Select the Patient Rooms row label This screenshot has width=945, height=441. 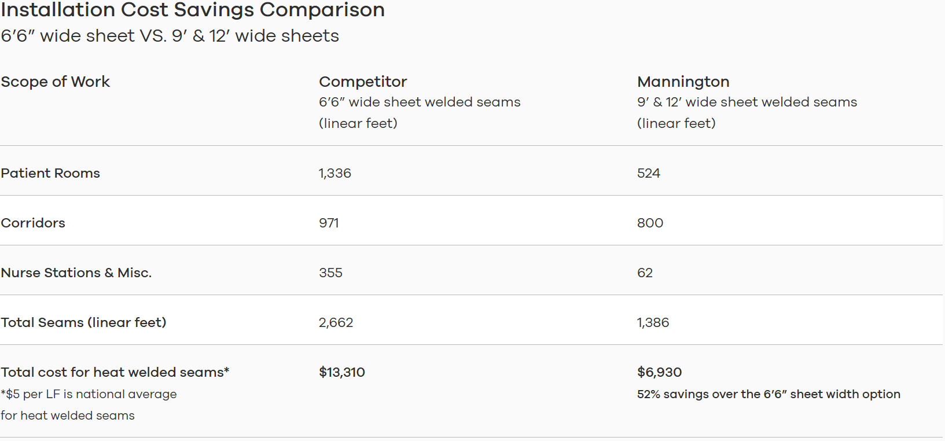pos(50,173)
